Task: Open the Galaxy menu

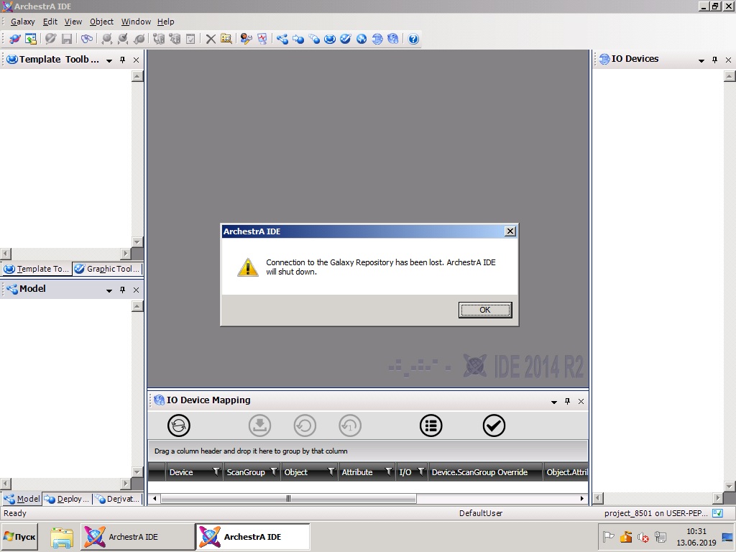Action: [22, 22]
